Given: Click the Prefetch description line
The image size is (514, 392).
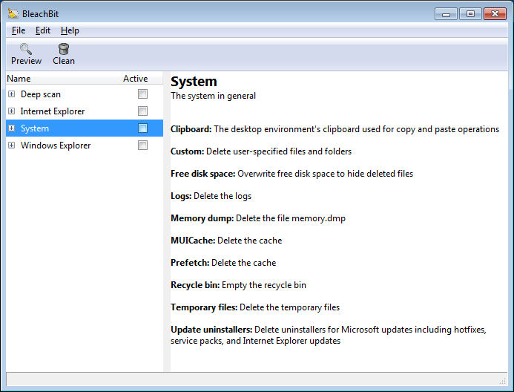Looking at the screenshot, I should point(223,263).
